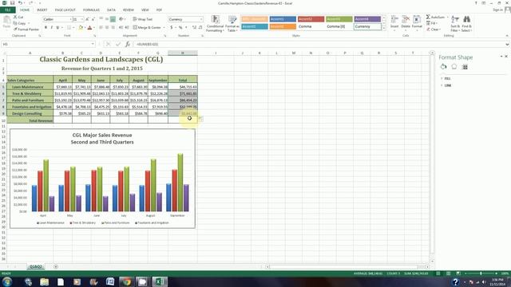Open Chrome from the taskbar
This screenshot has height=287, width=511.
click(x=127, y=281)
